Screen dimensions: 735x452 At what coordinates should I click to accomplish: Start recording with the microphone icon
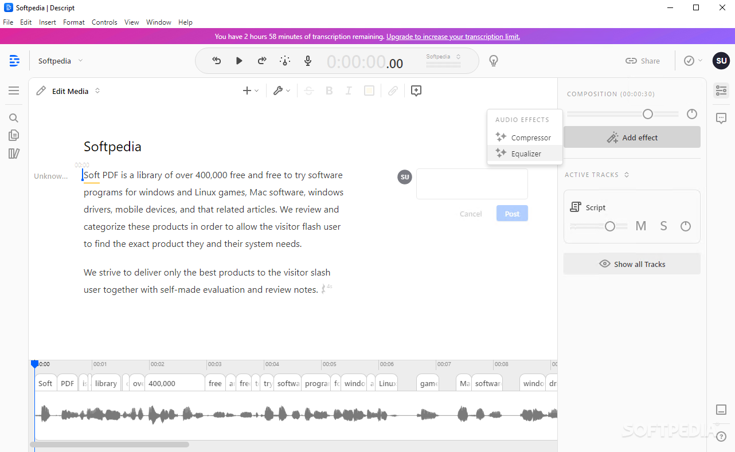308,61
